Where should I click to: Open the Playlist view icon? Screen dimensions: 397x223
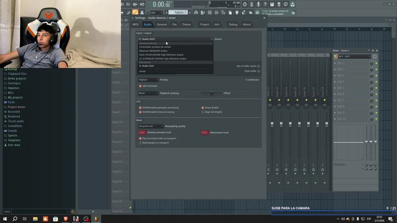[196, 12]
